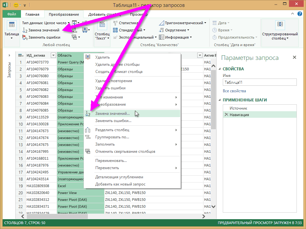Choose Замена значений... in context menu
Viewport: 306px width, 229px height.
(x=112, y=114)
